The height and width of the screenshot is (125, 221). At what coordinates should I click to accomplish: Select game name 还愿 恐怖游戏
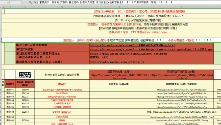tap(62, 117)
